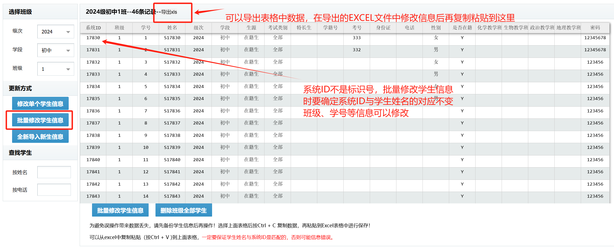This screenshot has height=247, width=614.
Task: Open the 级次 dropdown showing 2024
Action: click(55, 32)
